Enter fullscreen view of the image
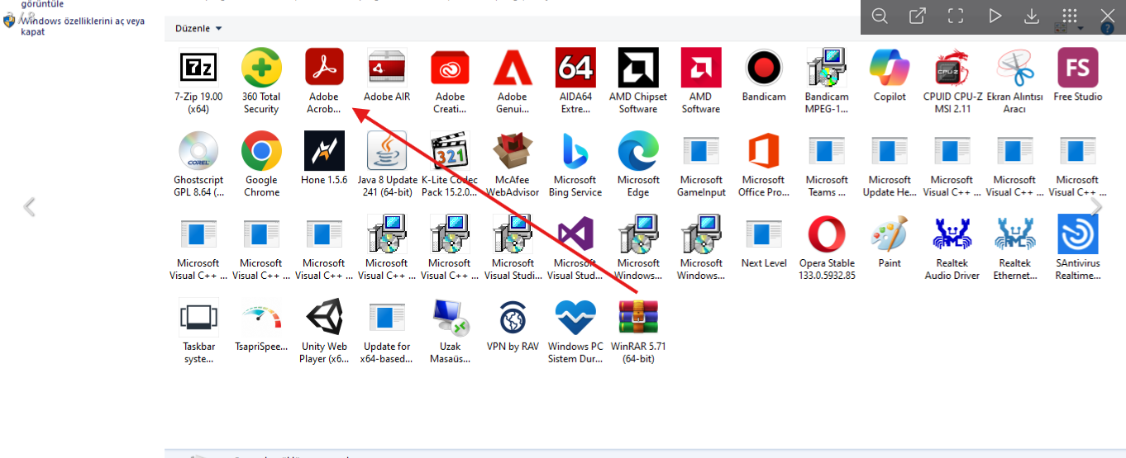Image resolution: width=1126 pixels, height=458 pixels. click(956, 16)
